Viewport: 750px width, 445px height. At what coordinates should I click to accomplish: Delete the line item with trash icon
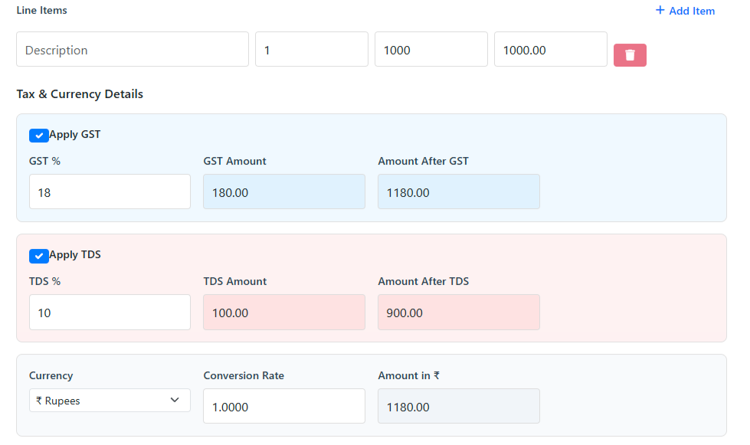pyautogui.click(x=630, y=55)
